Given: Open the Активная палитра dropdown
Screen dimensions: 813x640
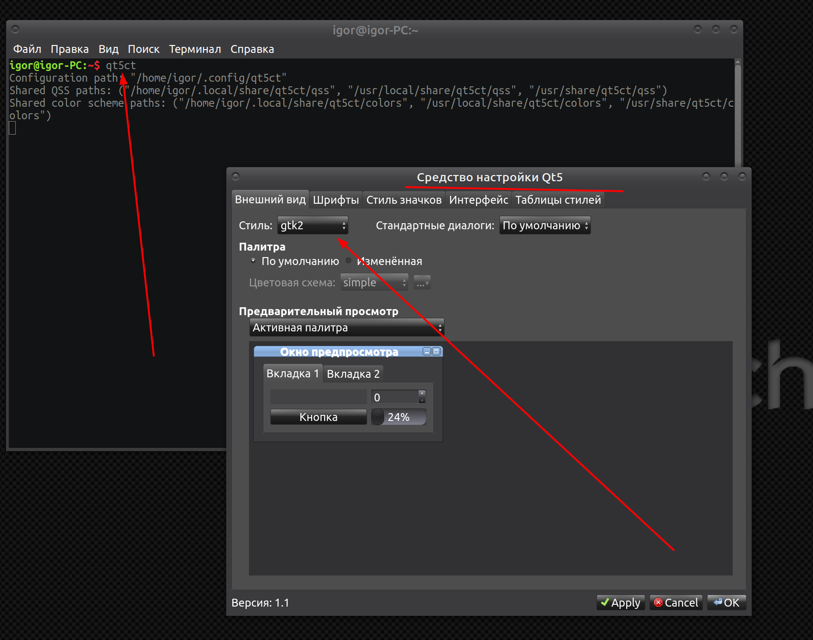Looking at the screenshot, I should point(347,328).
